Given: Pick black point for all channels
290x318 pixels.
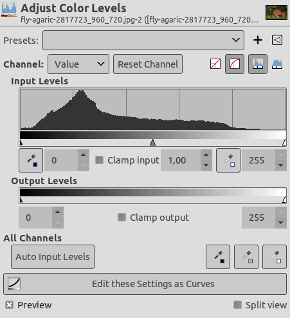Looking at the screenshot, I should pos(218,257).
